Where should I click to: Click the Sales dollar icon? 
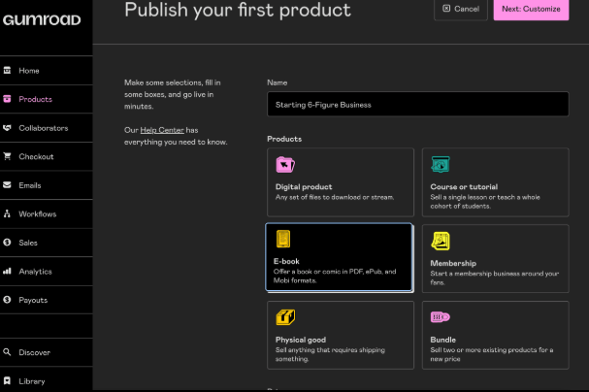7,243
